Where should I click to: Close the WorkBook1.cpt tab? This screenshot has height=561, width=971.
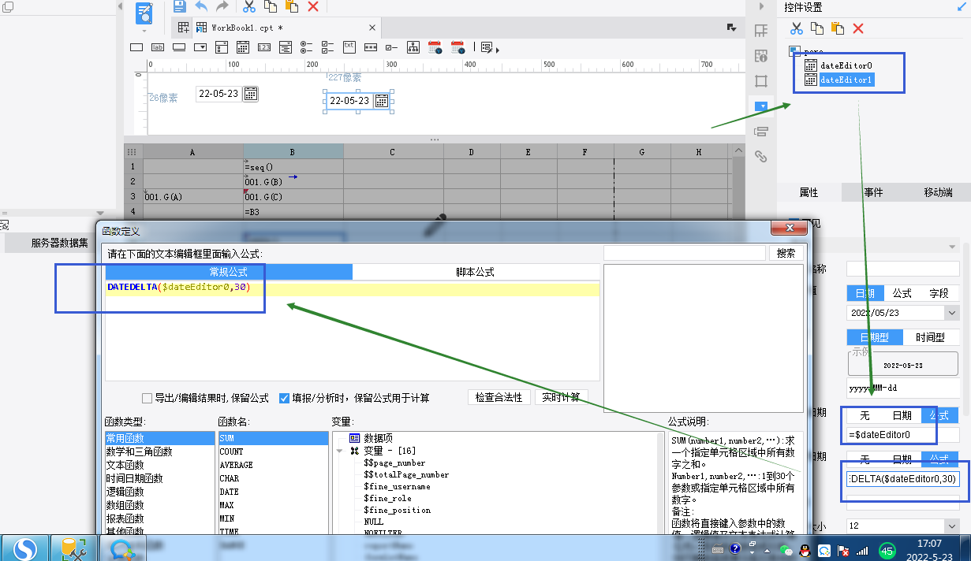point(372,28)
